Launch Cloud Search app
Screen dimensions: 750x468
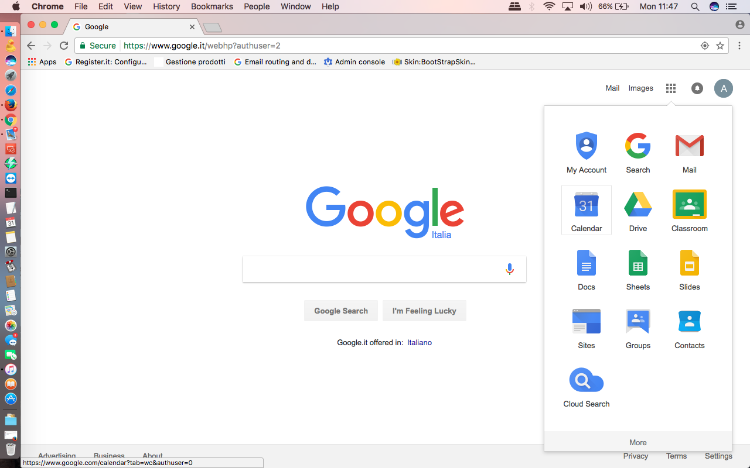[x=587, y=386]
